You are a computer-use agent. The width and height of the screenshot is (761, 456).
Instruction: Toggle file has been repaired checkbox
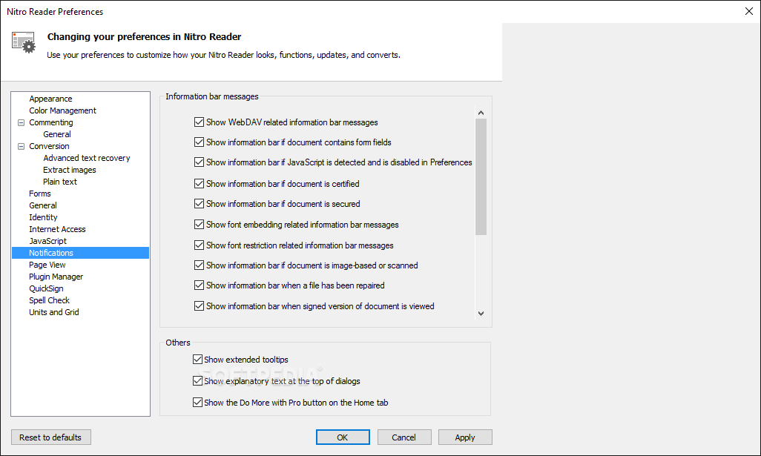click(x=199, y=285)
